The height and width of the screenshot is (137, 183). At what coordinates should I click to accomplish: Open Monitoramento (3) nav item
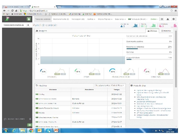[61, 19]
